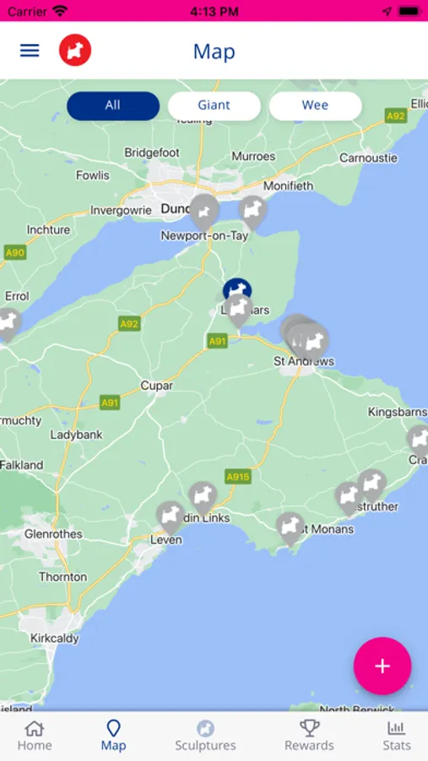Tap the sculpture pin near St Monans
The width and height of the screenshot is (428, 761).
(x=290, y=528)
